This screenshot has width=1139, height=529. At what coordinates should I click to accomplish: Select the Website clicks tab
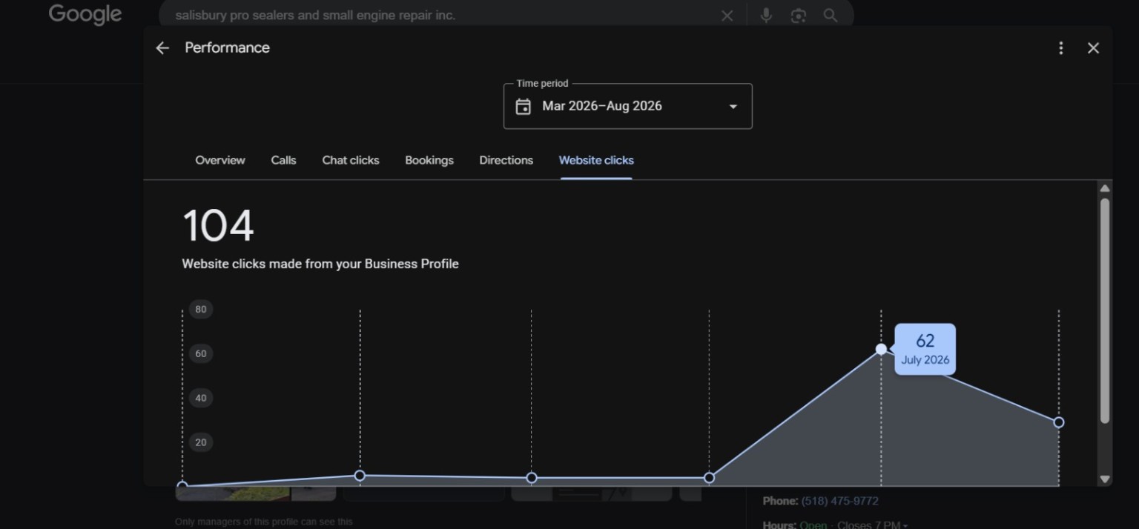pos(596,160)
